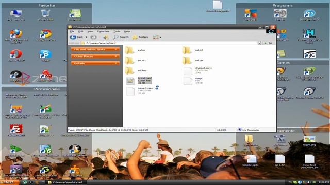Click the Forward arrow button

click(x=93, y=37)
